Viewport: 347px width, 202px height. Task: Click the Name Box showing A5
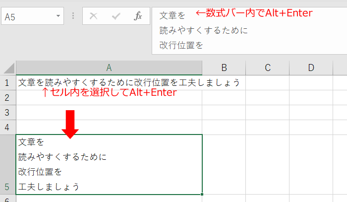point(27,16)
